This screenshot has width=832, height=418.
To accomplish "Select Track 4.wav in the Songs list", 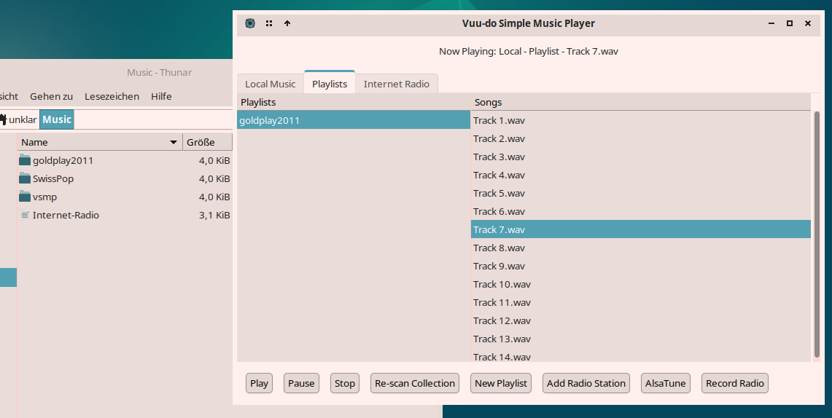I will pyautogui.click(x=641, y=175).
